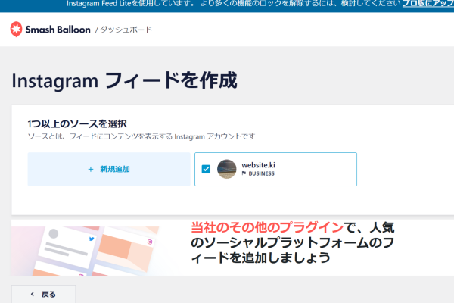Viewport: 454px width, 303px height.
Task: Click the 戻る back button
Action: tap(43, 294)
